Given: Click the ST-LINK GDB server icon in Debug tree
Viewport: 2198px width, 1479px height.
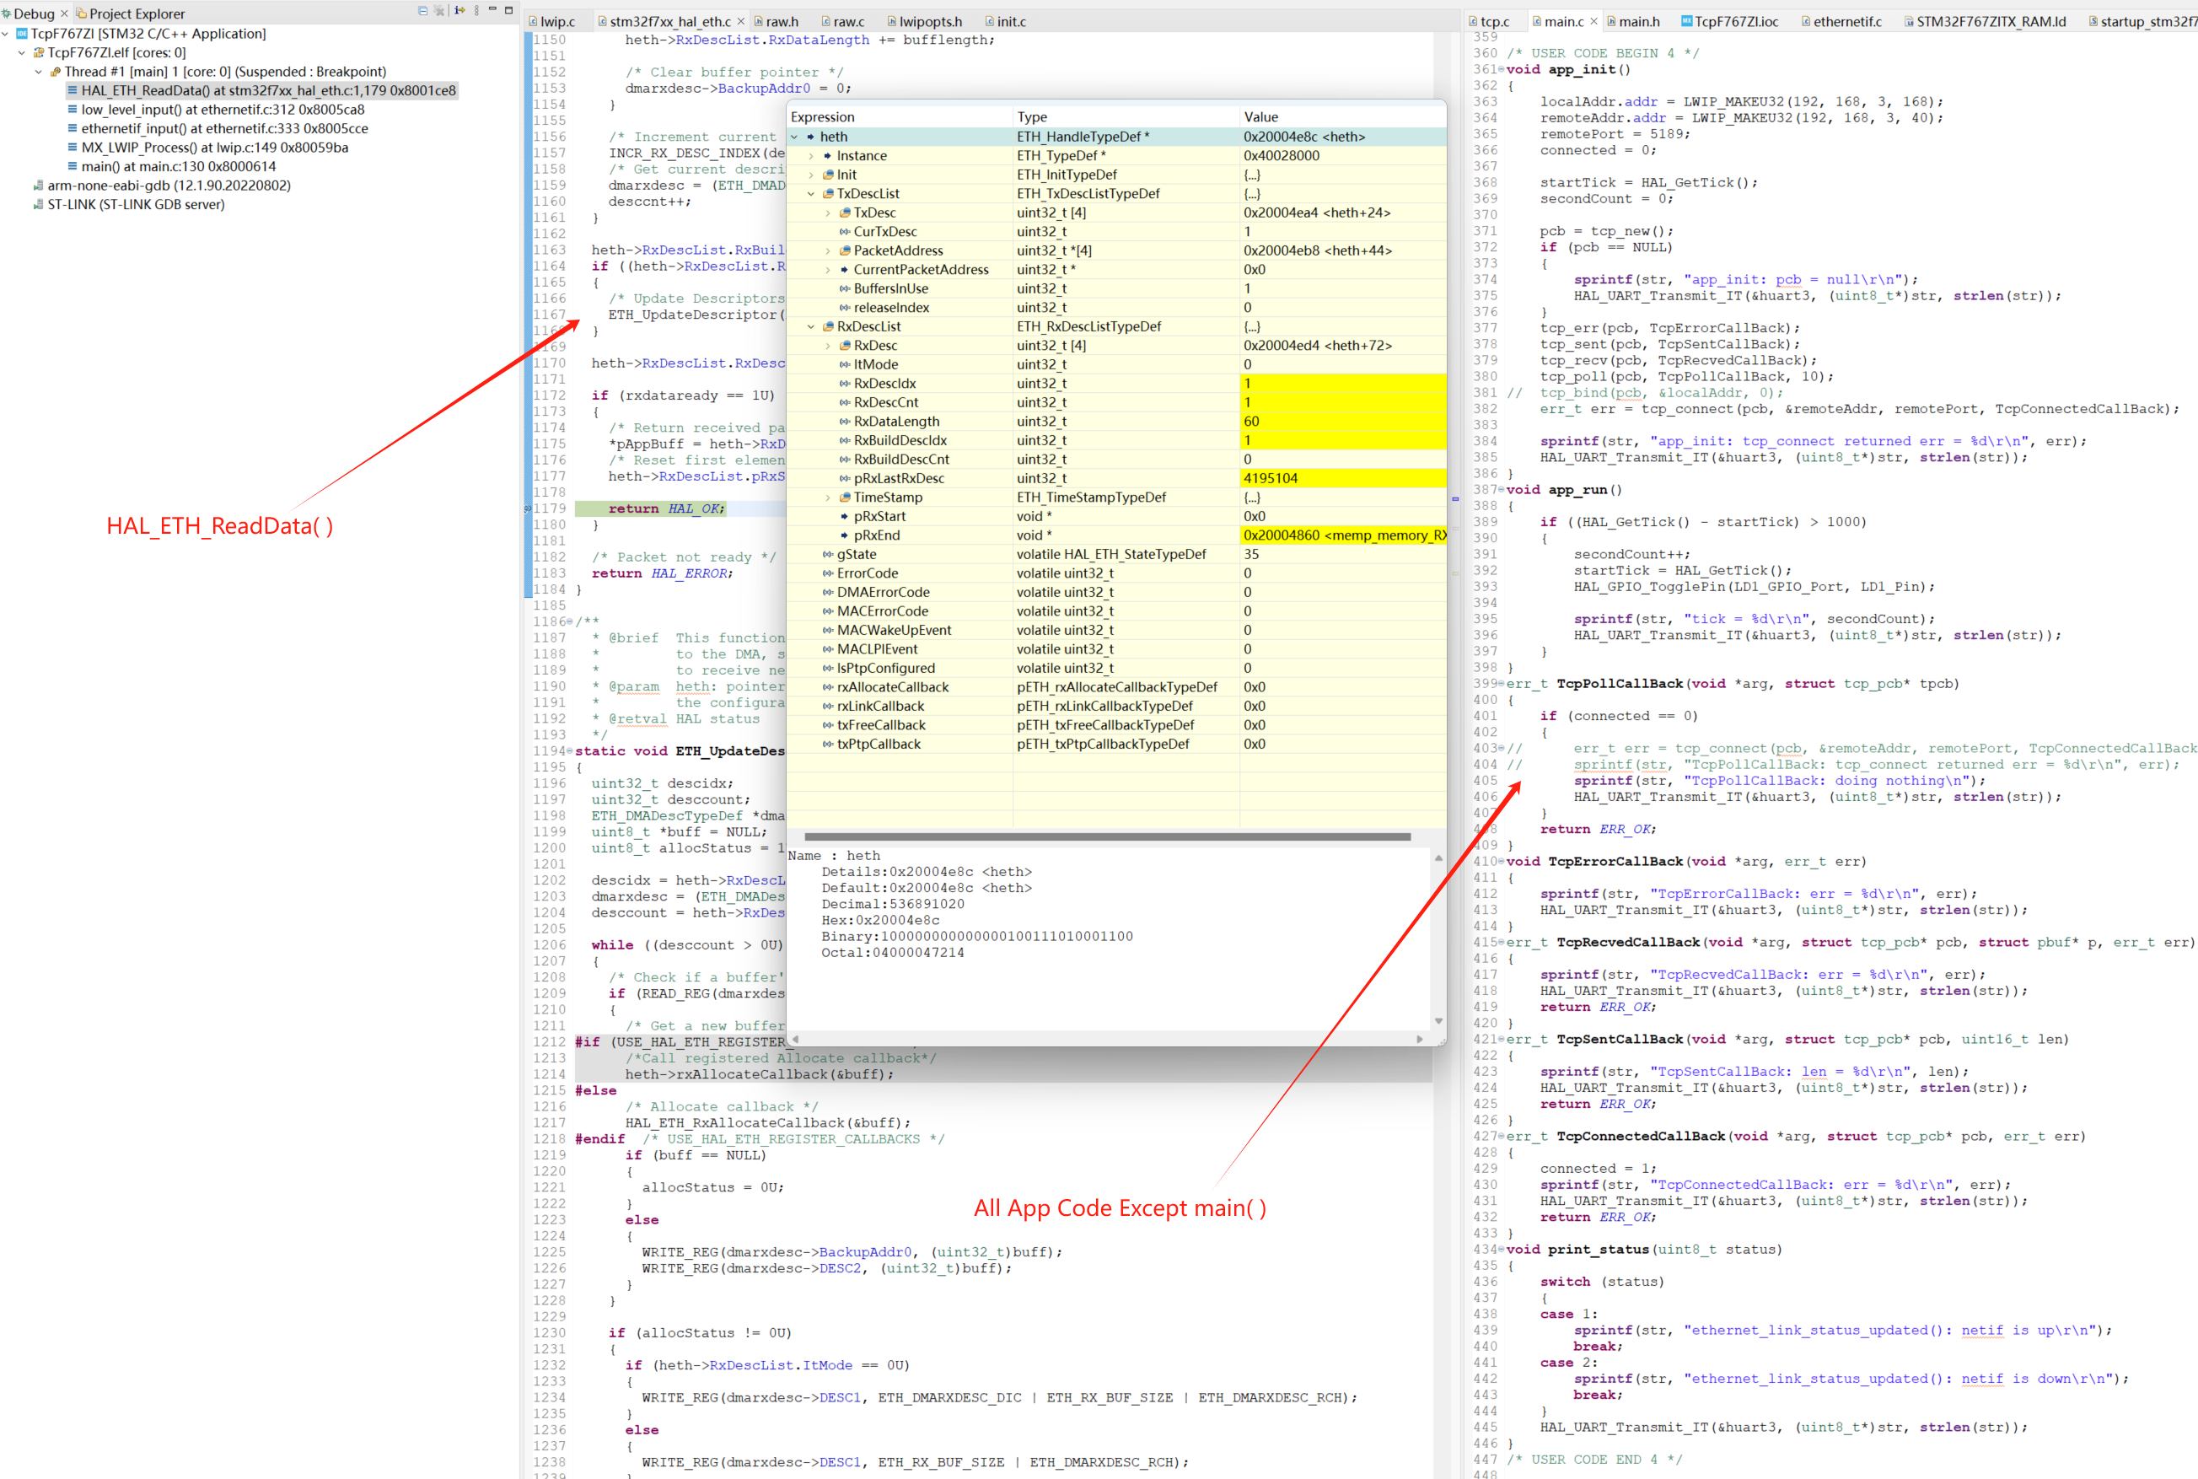Looking at the screenshot, I should 38,205.
